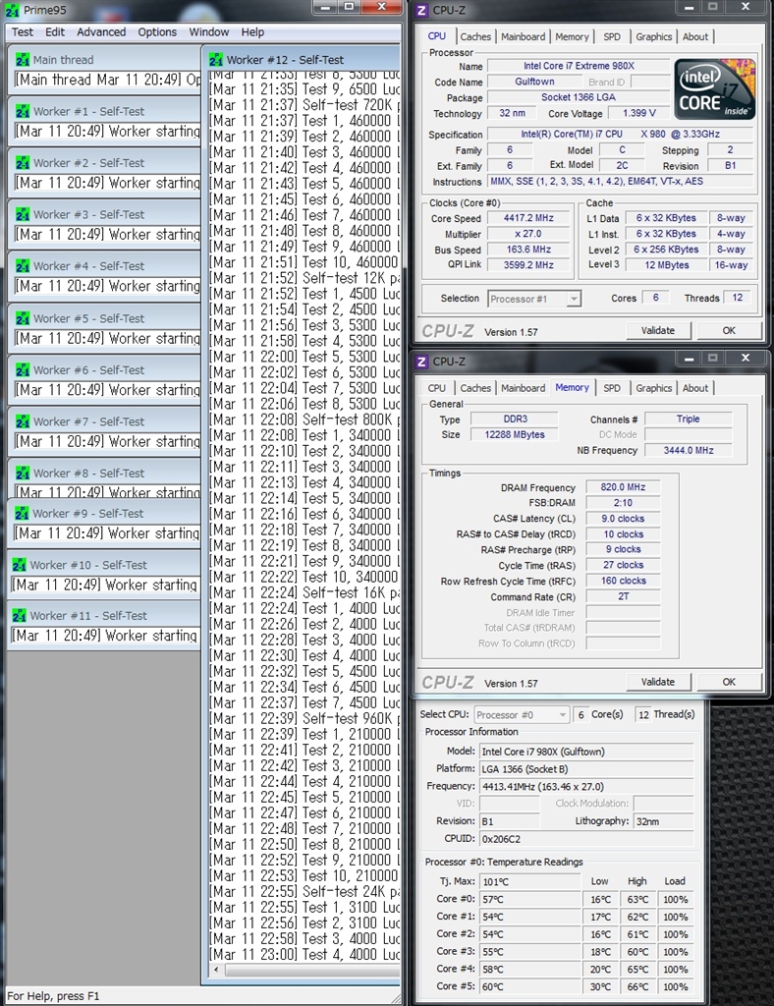The height and width of the screenshot is (1006, 774).
Task: Open the Edit menu in Prime95
Action: tap(54, 32)
